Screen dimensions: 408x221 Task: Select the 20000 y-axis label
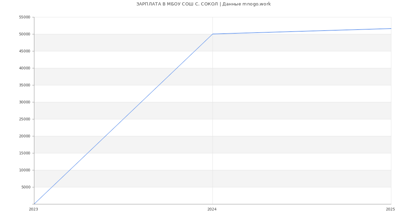[24, 136]
